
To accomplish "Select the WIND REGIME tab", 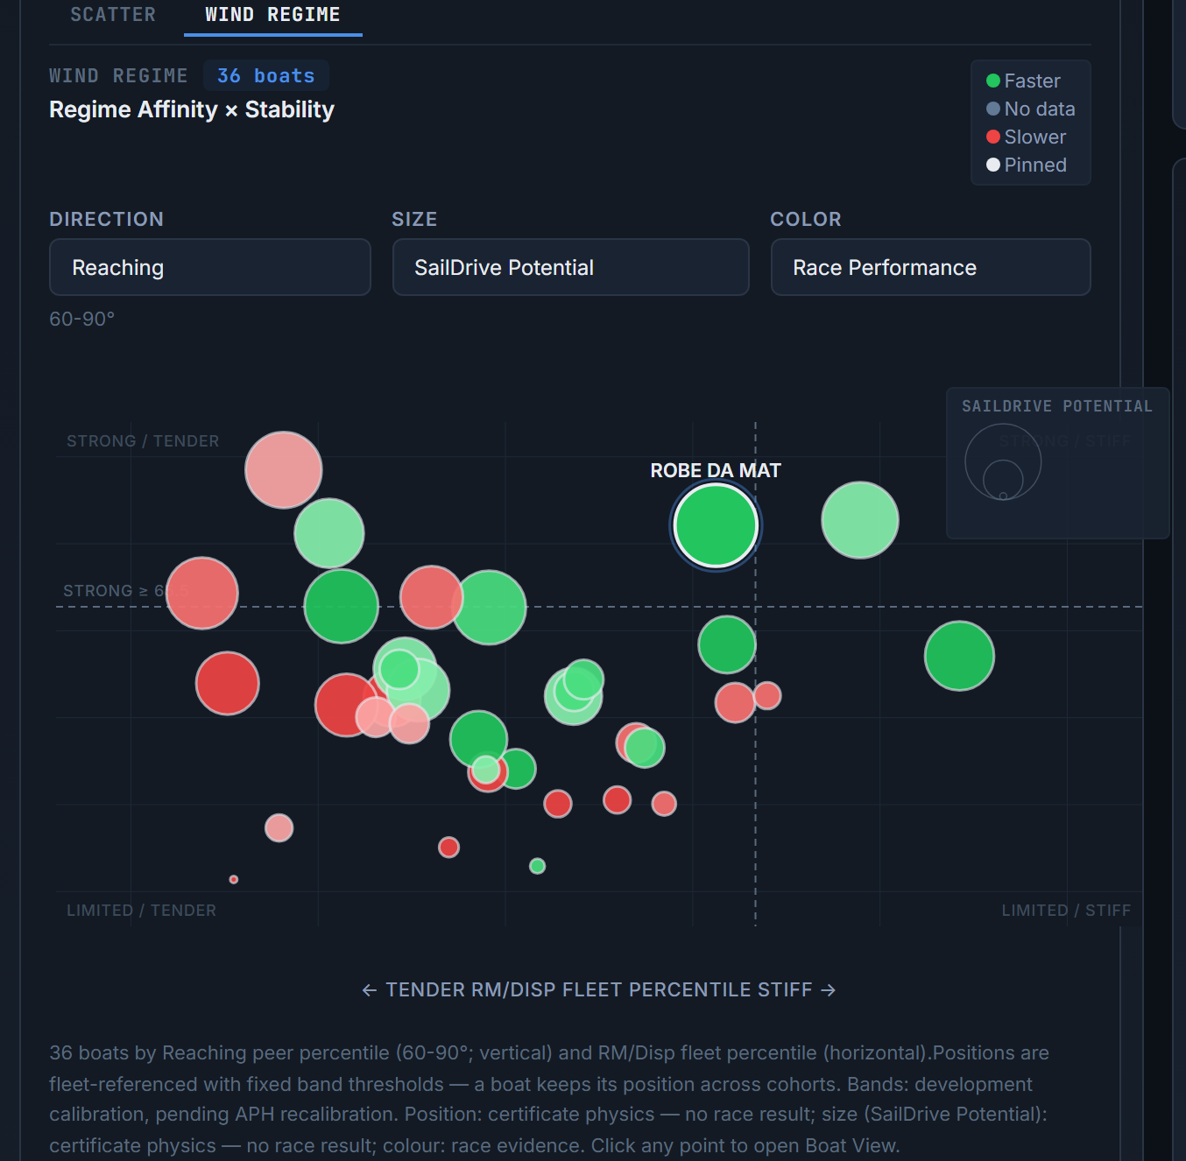I will (272, 15).
